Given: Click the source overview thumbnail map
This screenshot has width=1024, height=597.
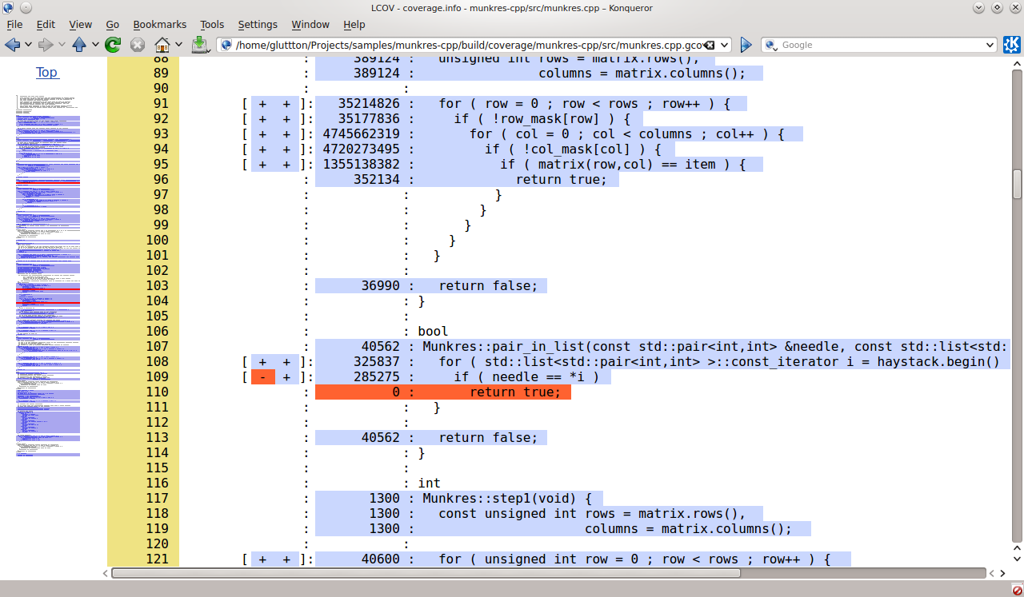Looking at the screenshot, I should [48, 276].
